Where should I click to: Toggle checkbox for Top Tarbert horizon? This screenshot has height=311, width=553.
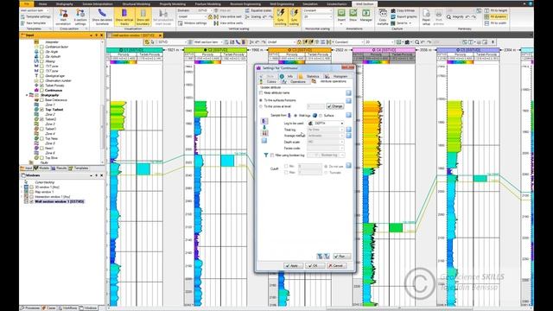[x=41, y=110]
